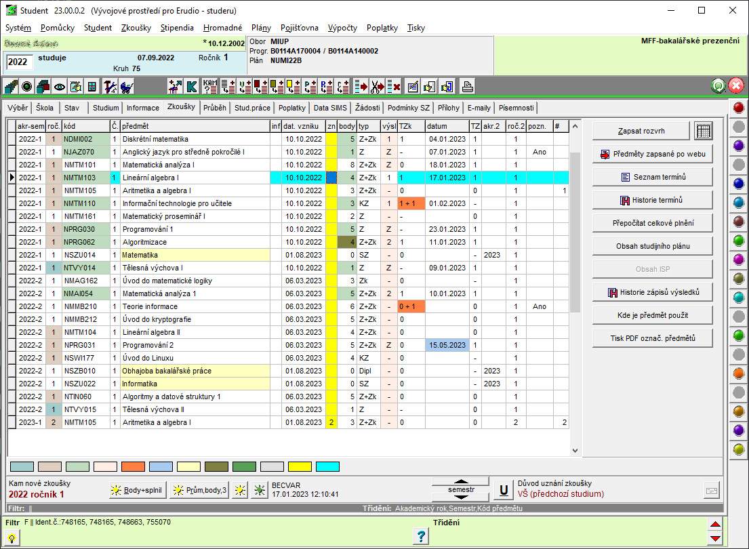Click the printer icon in the toolbar

468,86
